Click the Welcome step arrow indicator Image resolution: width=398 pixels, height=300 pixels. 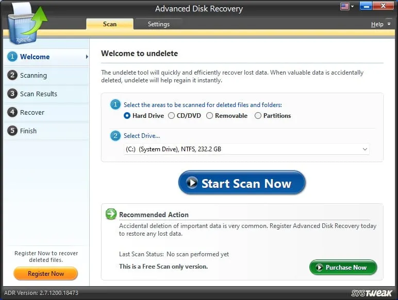click(87, 57)
